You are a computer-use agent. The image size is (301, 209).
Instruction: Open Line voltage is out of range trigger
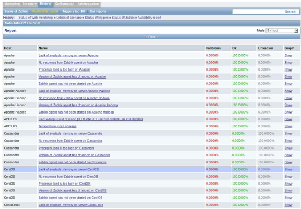91,119
